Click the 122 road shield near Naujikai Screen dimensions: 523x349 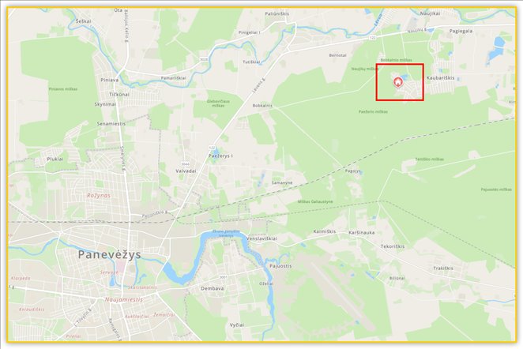tap(373, 38)
